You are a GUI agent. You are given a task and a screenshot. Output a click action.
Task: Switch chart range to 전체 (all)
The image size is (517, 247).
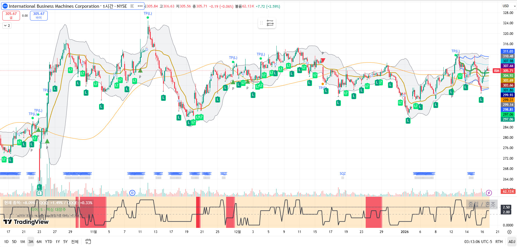point(75,242)
